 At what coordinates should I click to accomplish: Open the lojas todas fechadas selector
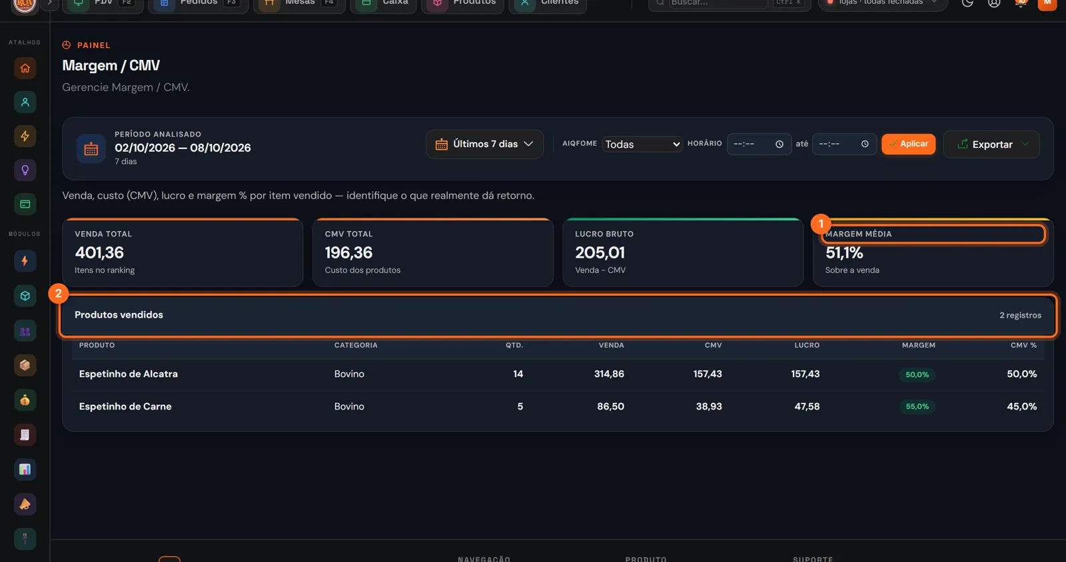882,3
